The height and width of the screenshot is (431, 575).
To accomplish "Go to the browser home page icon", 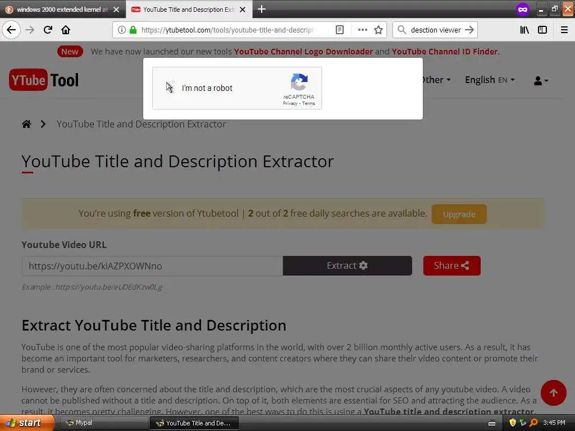I will 66,30.
